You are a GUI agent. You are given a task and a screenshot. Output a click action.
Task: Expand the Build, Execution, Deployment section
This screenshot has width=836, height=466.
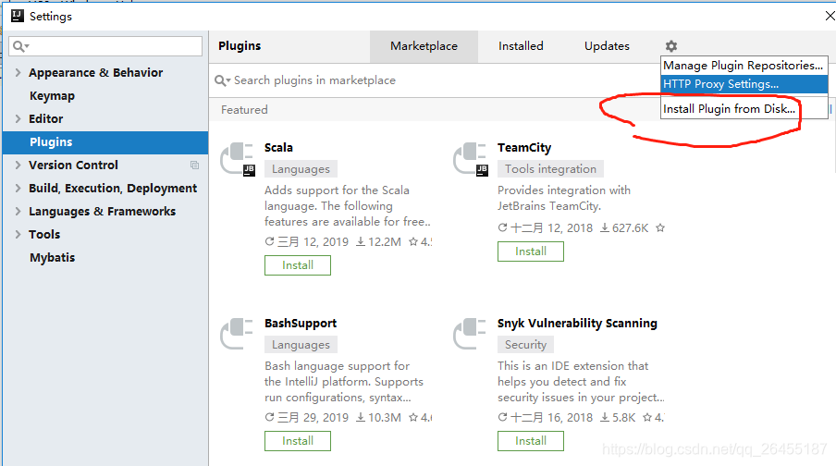[18, 189]
